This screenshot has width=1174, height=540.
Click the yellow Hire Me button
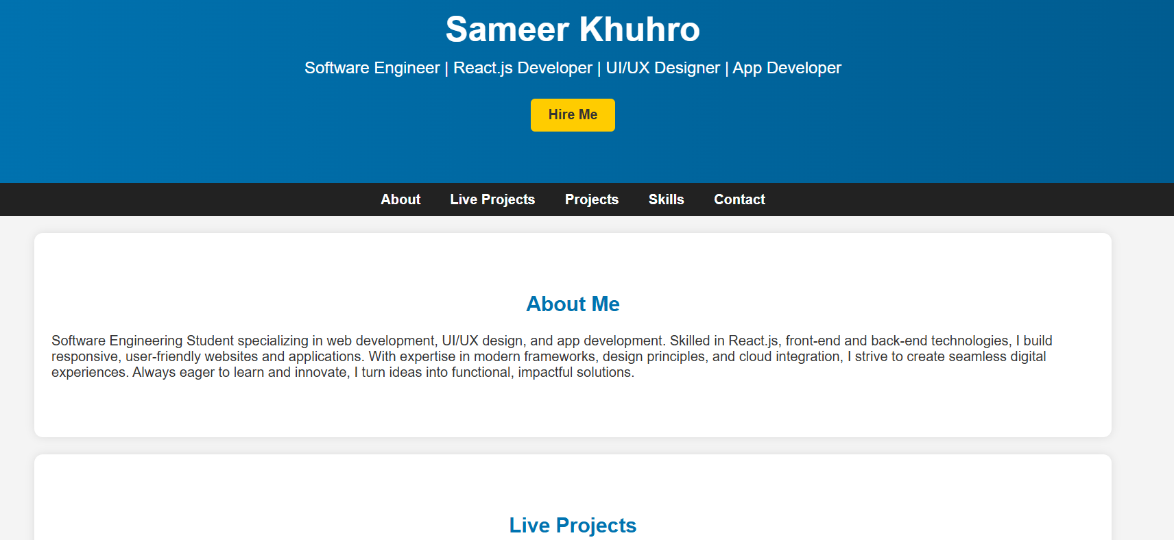point(573,115)
